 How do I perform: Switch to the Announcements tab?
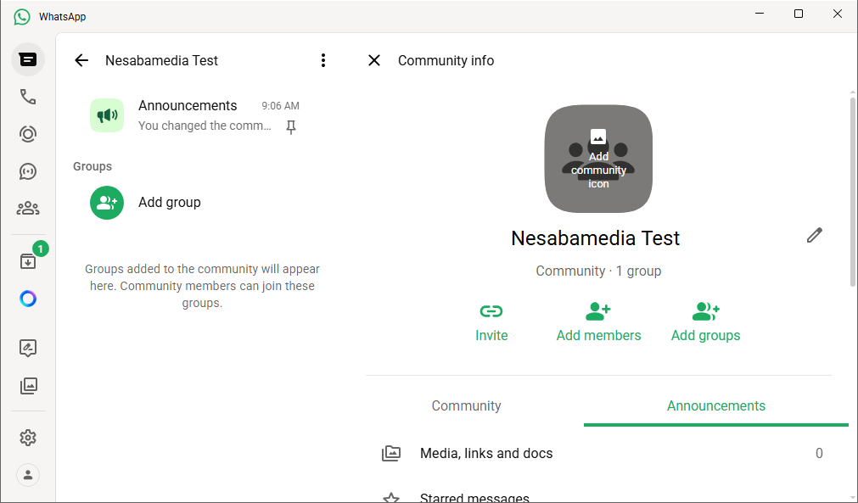tap(715, 405)
